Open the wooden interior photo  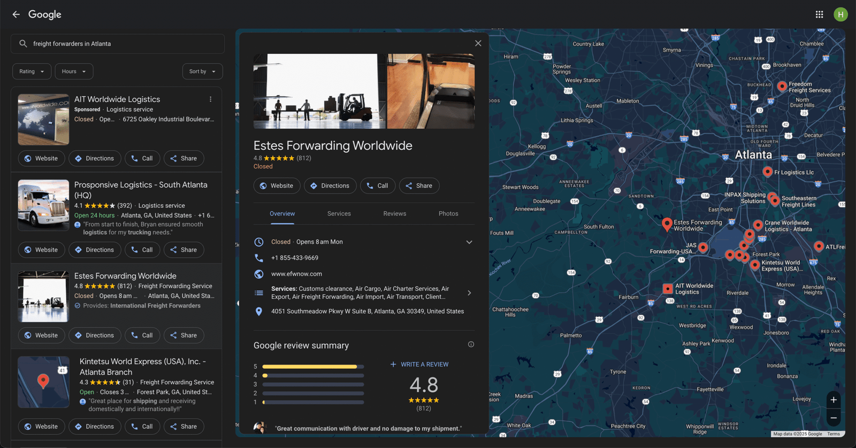(x=431, y=91)
